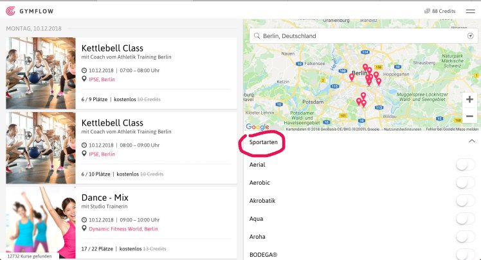Toggle the Aerobic sport filter
Screen dimensions: 481x260
click(464, 183)
